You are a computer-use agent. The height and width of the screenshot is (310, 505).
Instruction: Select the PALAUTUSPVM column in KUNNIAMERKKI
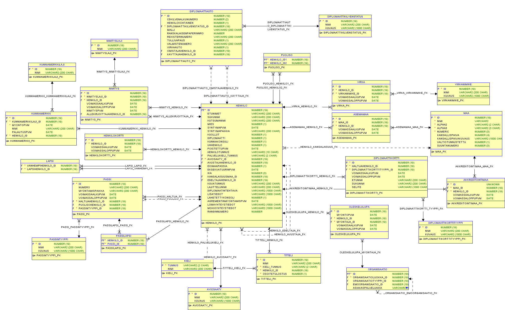pyautogui.click(x=41, y=132)
